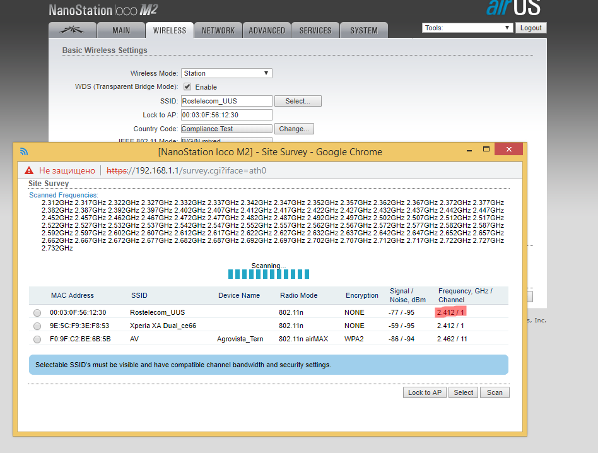Screen dimensions: 598x453
Task: Close the Site Survey window
Action: tap(509, 149)
